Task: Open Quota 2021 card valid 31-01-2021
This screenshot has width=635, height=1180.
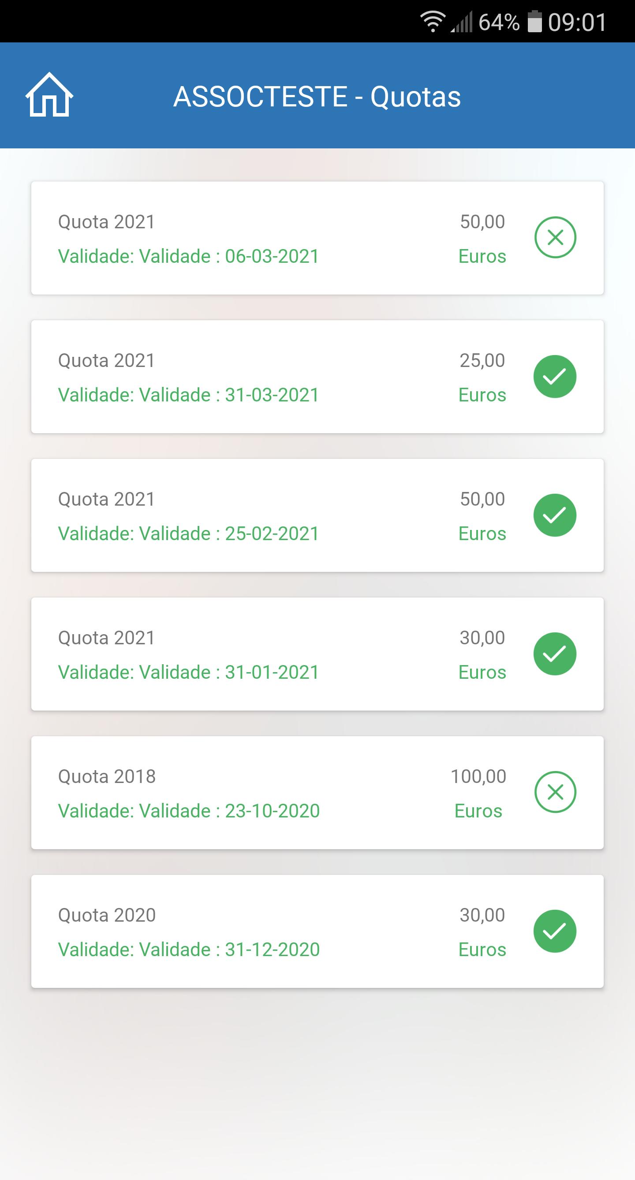Action: coord(317,654)
